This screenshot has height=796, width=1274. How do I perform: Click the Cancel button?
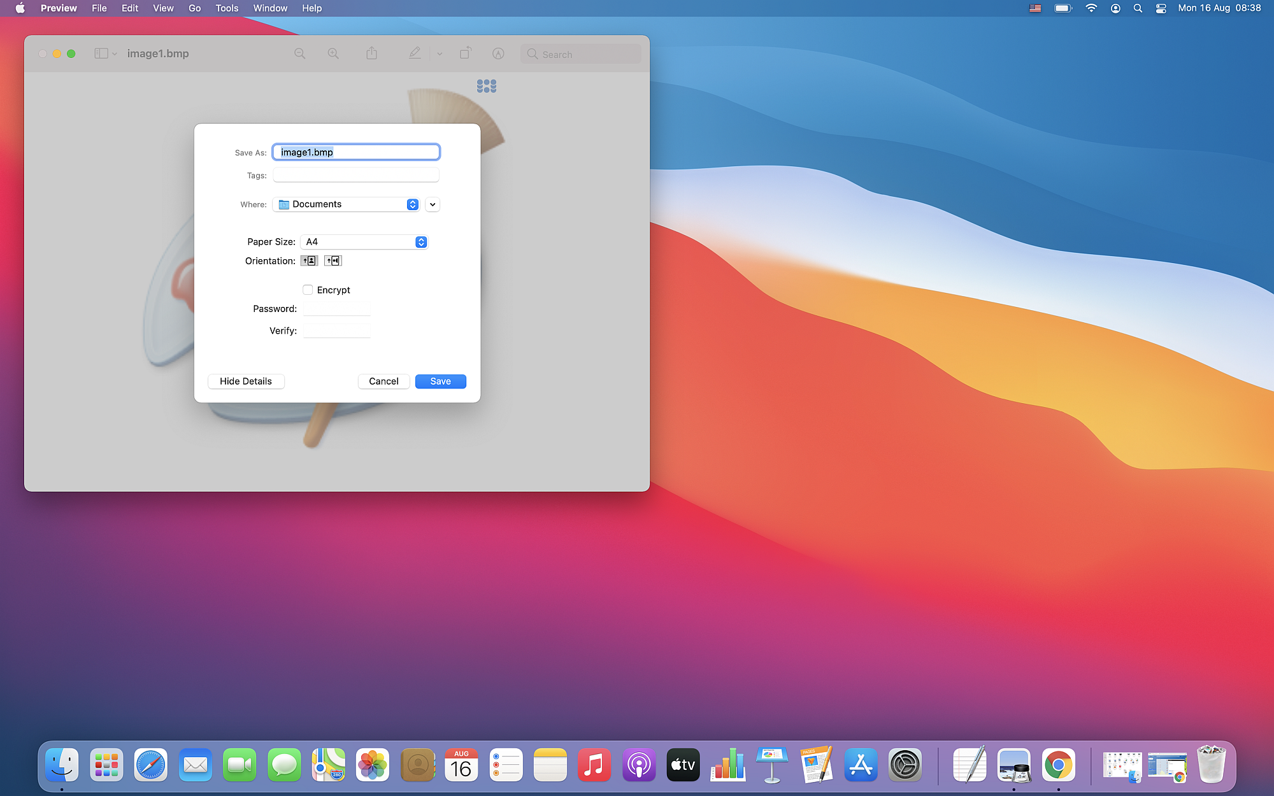click(x=383, y=381)
